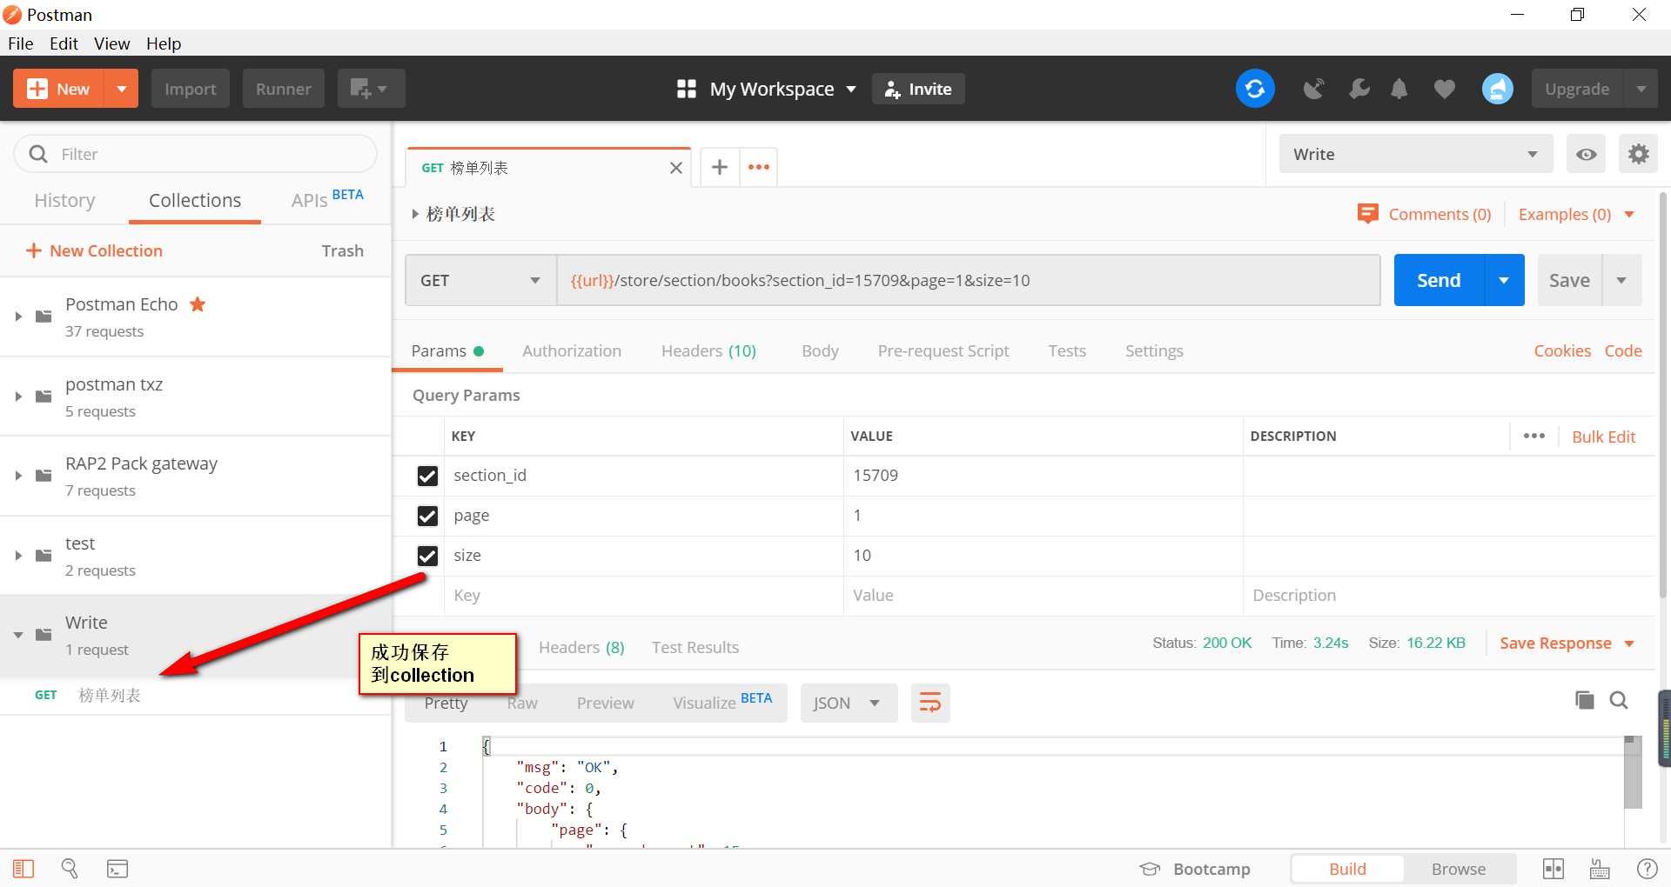The height and width of the screenshot is (887, 1671).
Task: Open keyboard shortcuts icon
Action: coord(1600,868)
